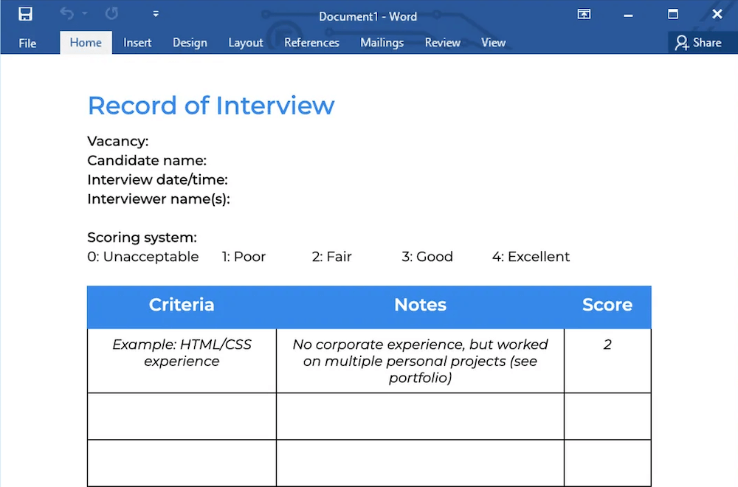Open the References tab
The image size is (738, 487).
tap(311, 43)
